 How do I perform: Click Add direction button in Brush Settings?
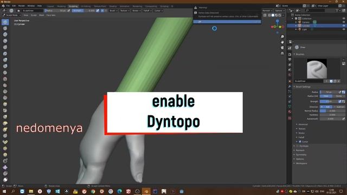(x=326, y=107)
